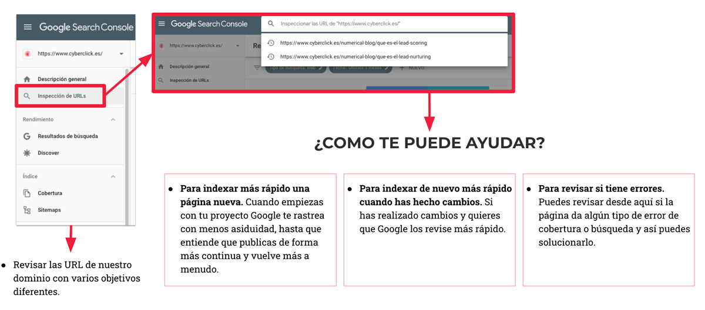Image resolution: width=705 pixels, height=310 pixels.
Task: Open the hamburger menu in the top Search Console panel
Action: [x=162, y=24]
